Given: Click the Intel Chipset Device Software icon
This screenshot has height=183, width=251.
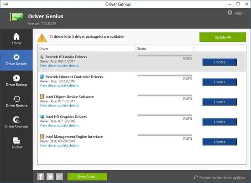Looking at the screenshot, I should coord(42,97).
